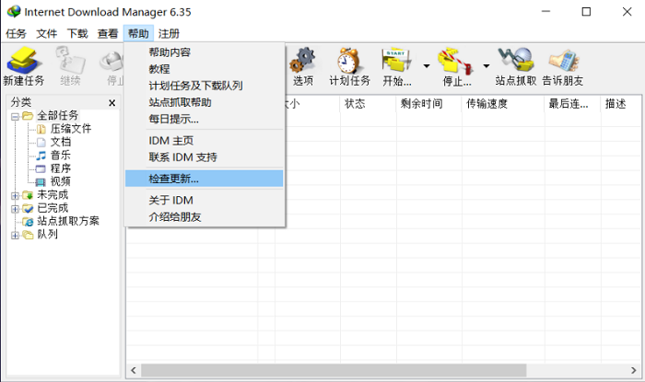Open 每日提示... menu entry
The width and height of the screenshot is (645, 382).
(205, 119)
